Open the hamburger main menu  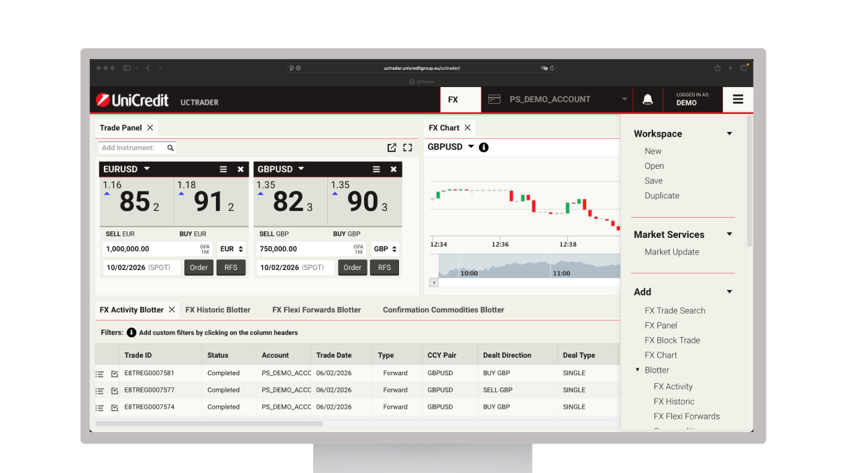738,99
